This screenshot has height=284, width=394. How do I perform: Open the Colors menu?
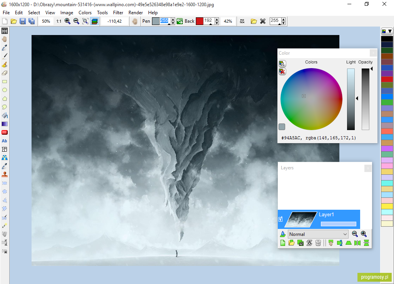(x=85, y=13)
